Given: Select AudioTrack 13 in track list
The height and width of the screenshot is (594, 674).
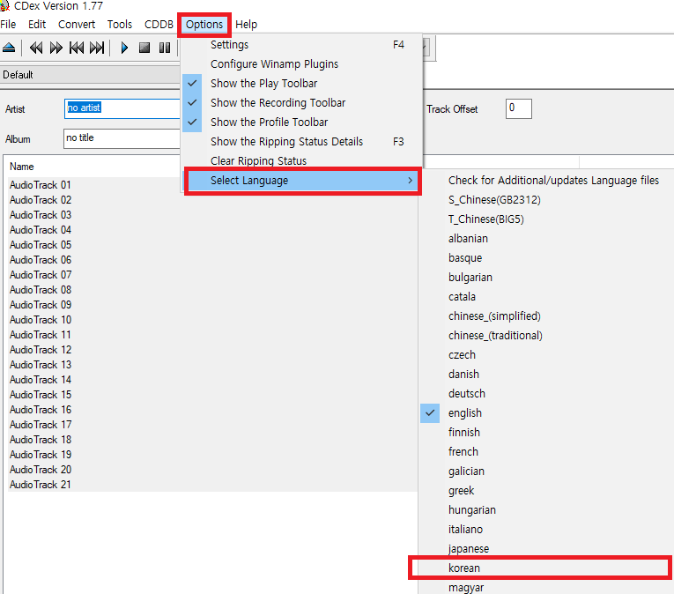Looking at the screenshot, I should (41, 365).
